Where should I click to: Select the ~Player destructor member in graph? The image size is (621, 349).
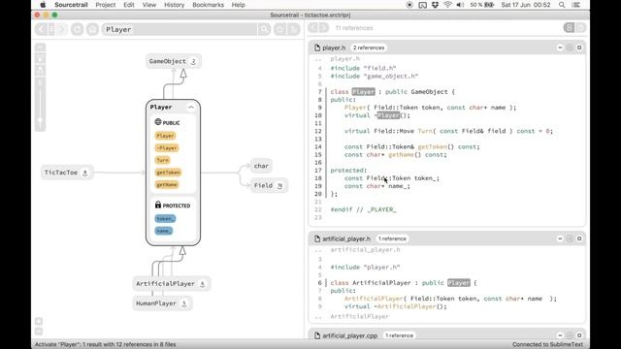tap(167, 148)
